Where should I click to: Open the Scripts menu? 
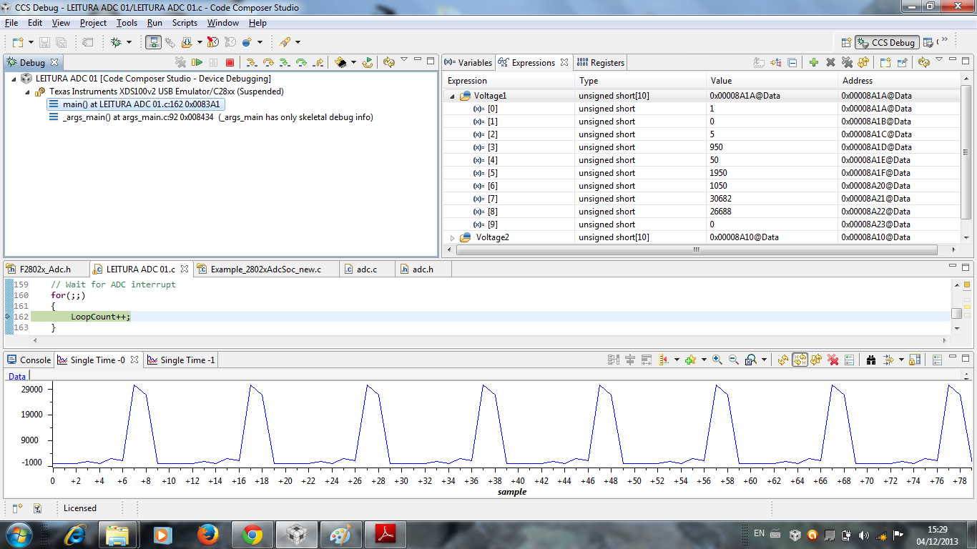[x=185, y=22]
